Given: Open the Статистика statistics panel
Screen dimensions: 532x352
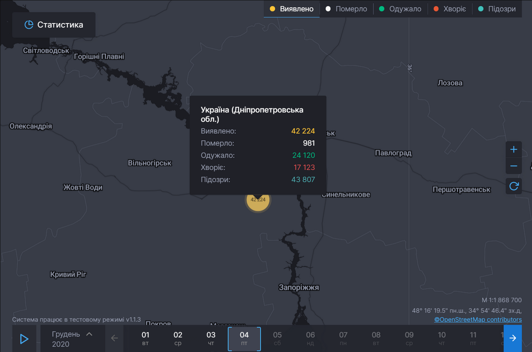Looking at the screenshot, I should [x=54, y=25].
